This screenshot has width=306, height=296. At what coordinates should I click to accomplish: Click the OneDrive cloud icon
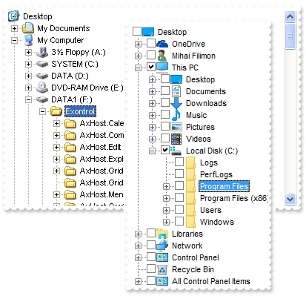tap(162, 44)
